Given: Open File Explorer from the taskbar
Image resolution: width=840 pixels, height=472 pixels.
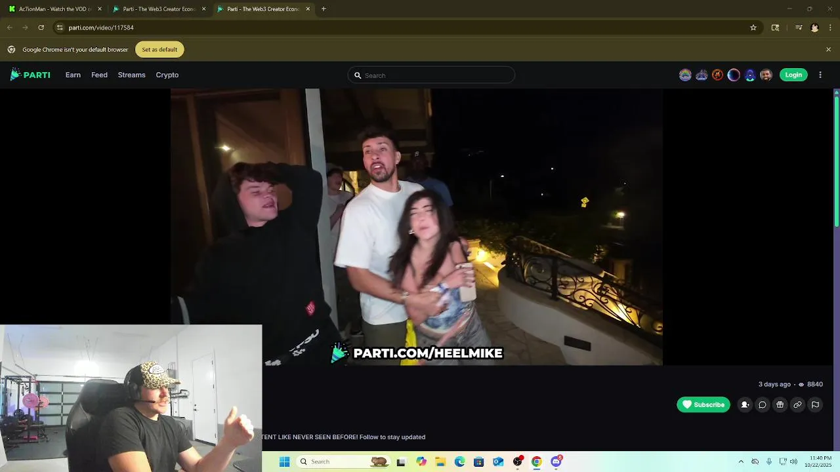Looking at the screenshot, I should 440,462.
